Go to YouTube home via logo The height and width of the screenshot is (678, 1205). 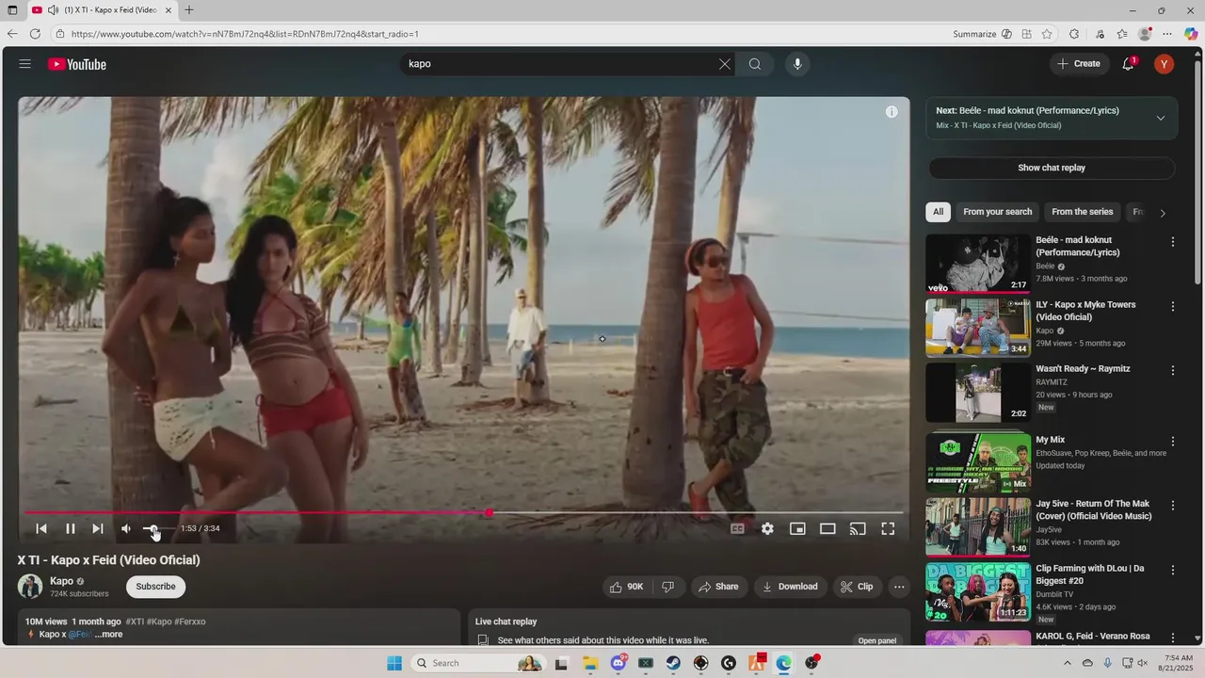click(x=77, y=64)
